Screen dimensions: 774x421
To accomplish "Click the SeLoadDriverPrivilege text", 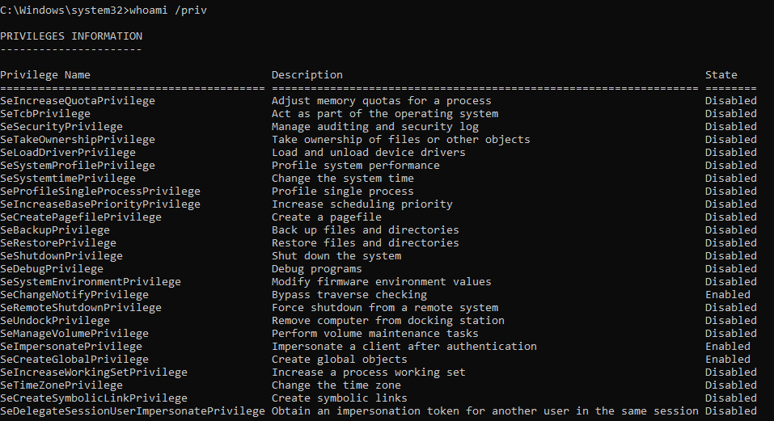I will 68,153.
